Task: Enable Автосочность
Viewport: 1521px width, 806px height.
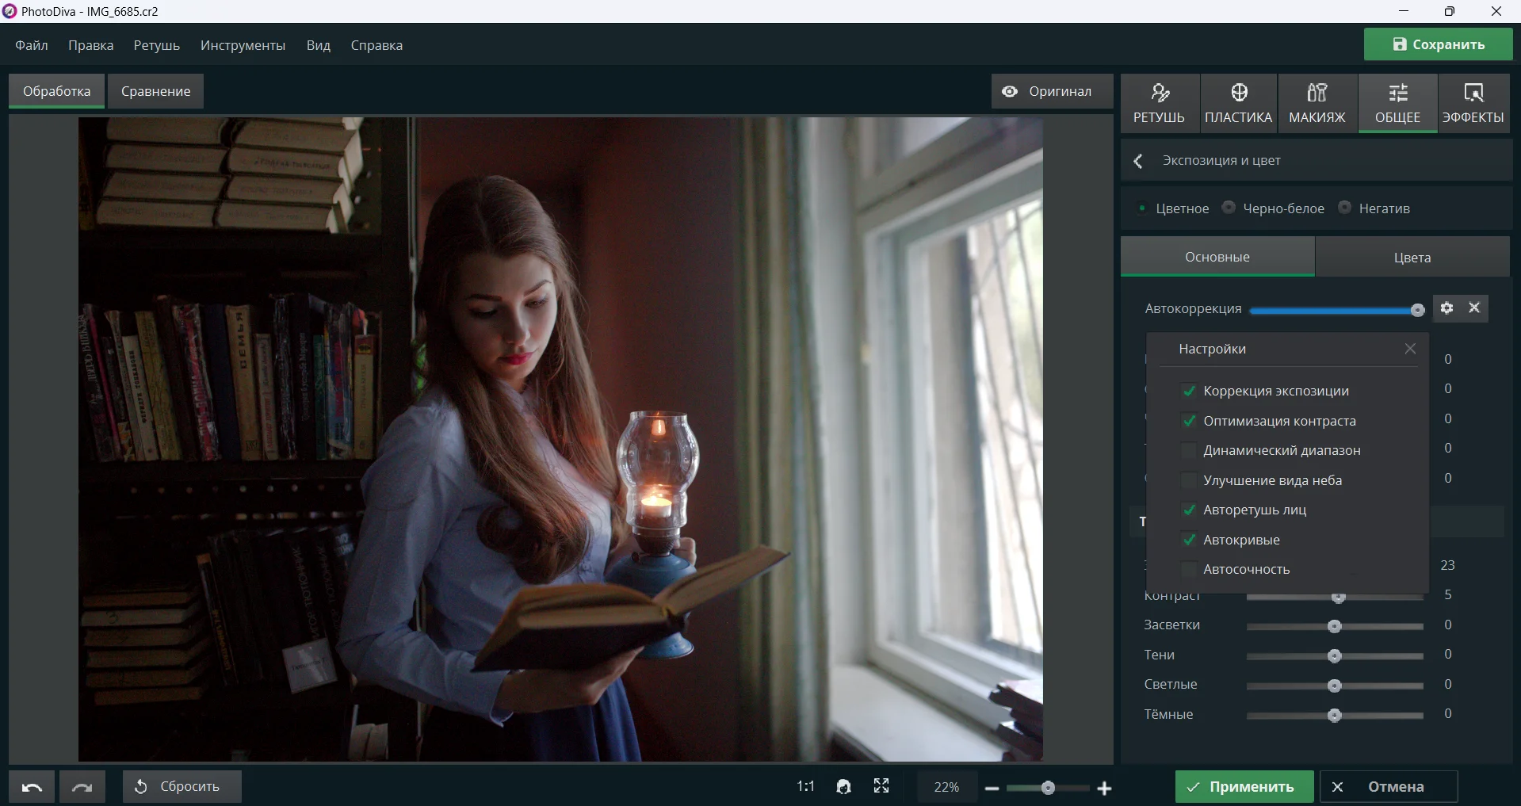Action: 1189,569
